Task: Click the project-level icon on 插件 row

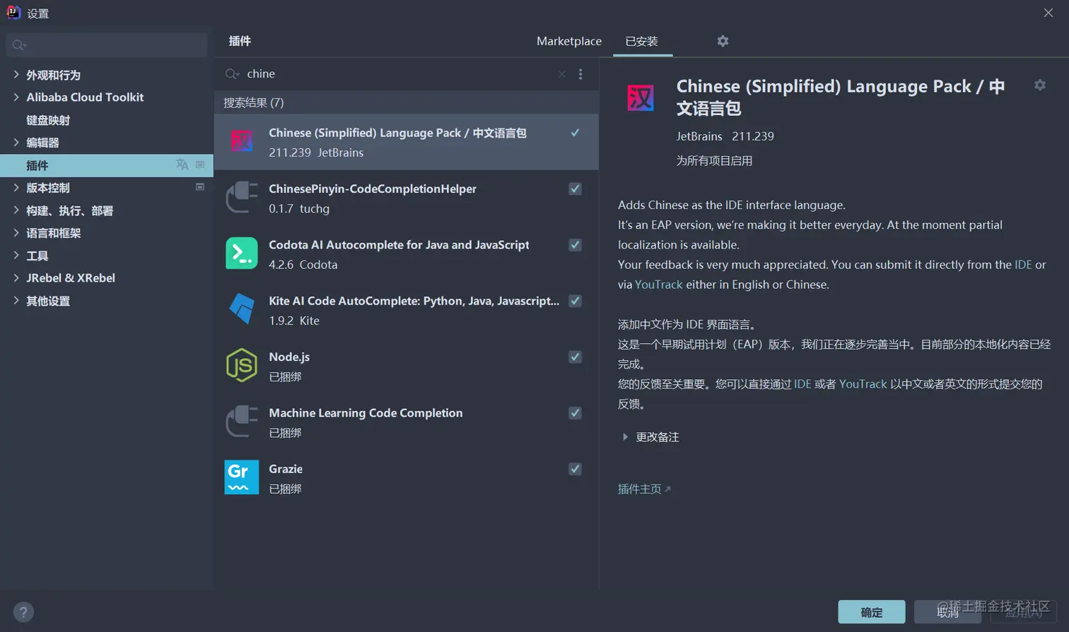Action: pos(200,165)
